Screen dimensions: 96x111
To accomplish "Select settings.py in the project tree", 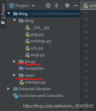I will 43,41.
